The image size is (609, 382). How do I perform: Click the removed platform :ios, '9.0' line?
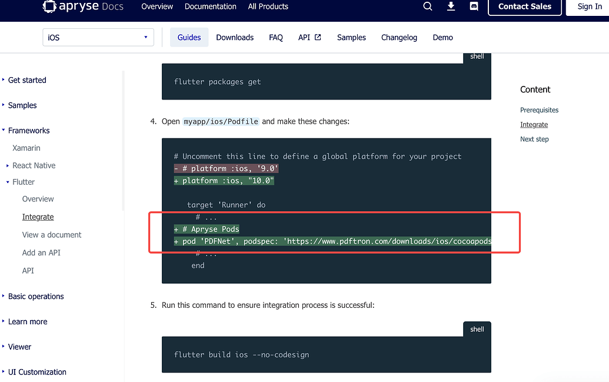[226, 168]
